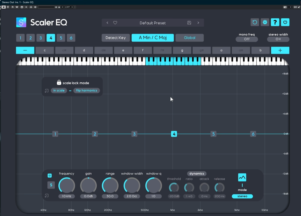The width and height of the screenshot is (301, 216).
Task: Click the minus octave button in note row
Action: 25,50
